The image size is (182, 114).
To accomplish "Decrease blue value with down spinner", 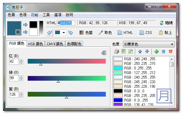I will [x=21, y=96].
